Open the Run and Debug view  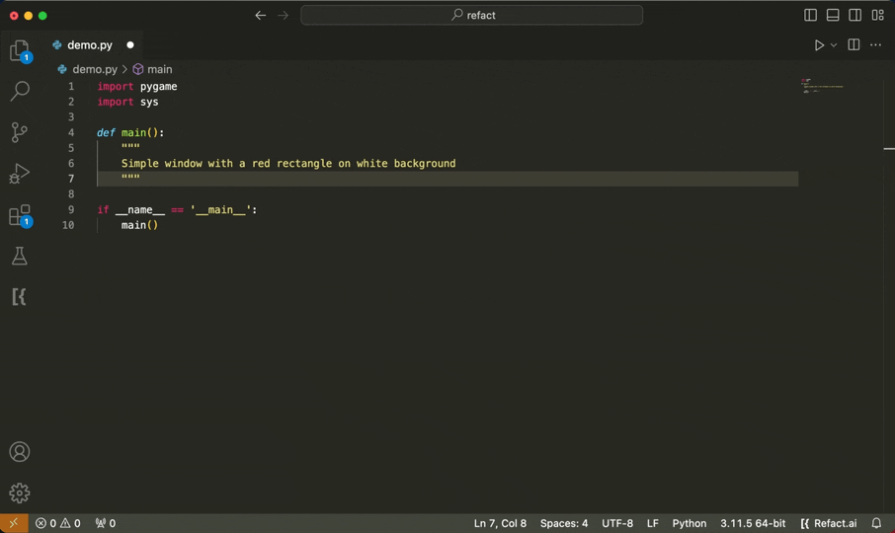pyautogui.click(x=20, y=174)
